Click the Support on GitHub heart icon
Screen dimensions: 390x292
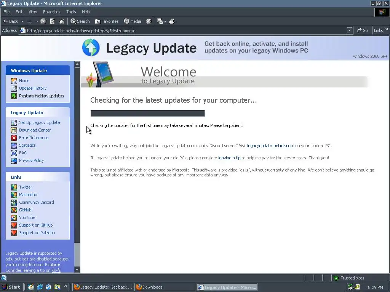click(x=14, y=225)
